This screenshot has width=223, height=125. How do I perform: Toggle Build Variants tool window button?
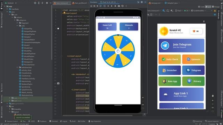[1, 112]
